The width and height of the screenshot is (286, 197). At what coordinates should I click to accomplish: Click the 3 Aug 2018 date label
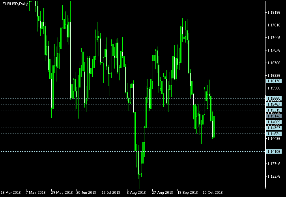tap(136, 193)
